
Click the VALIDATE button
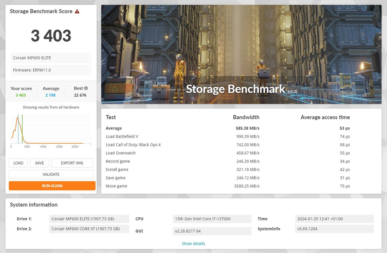pyautogui.click(x=51, y=175)
